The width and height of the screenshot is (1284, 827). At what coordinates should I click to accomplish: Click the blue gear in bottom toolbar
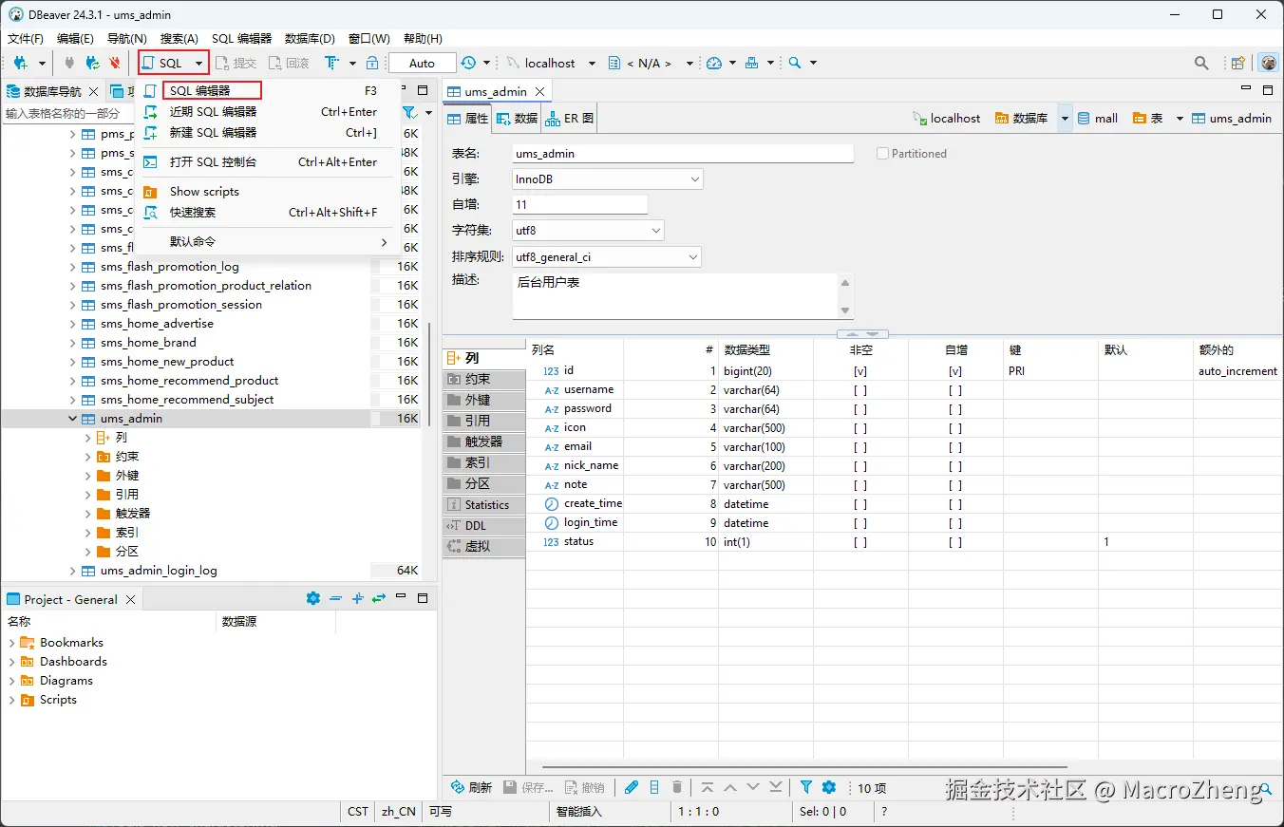click(829, 787)
